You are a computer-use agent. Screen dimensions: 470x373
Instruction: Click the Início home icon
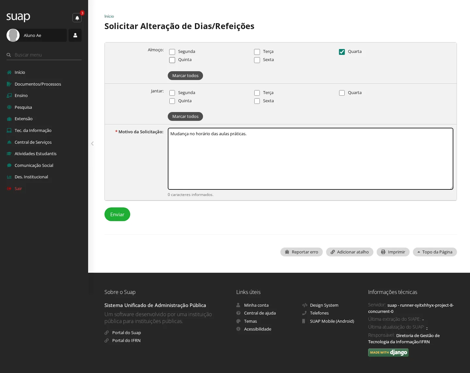9,72
